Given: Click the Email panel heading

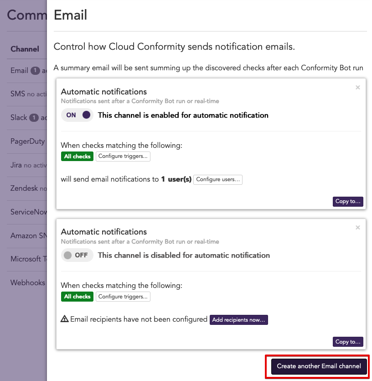Looking at the screenshot, I should 70,15.
